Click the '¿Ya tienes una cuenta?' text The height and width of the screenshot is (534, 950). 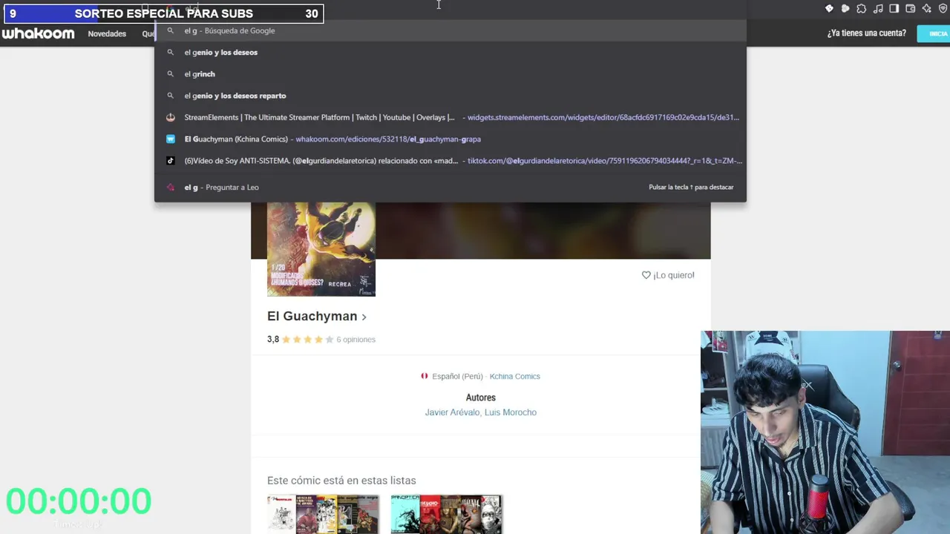pyautogui.click(x=867, y=33)
